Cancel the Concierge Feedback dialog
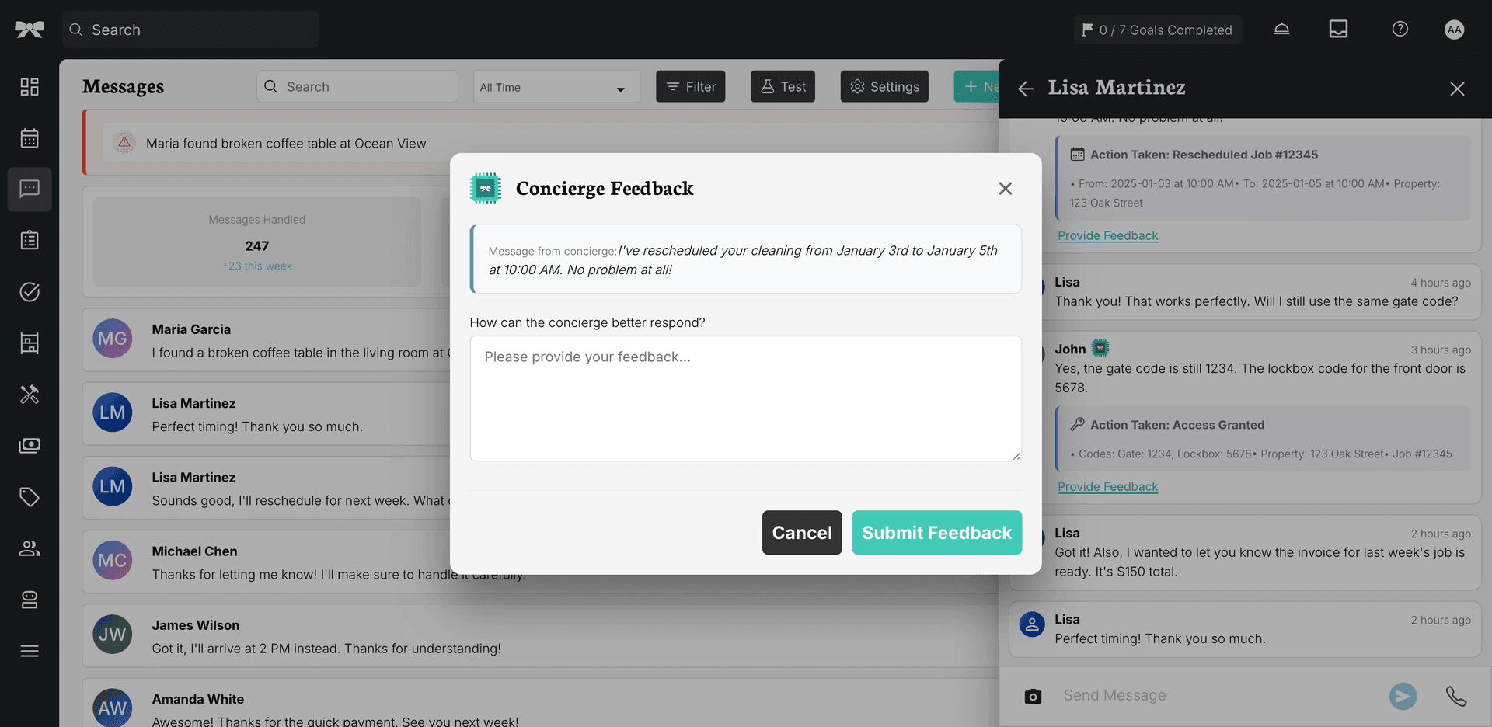The height and width of the screenshot is (727, 1492). pos(801,533)
